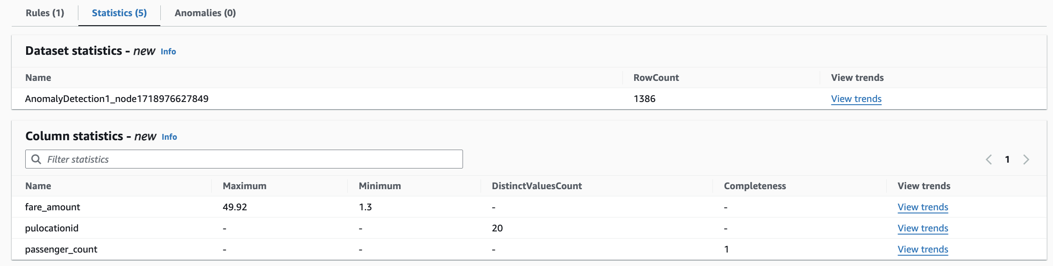
Task: Open Info link beside Dataset statistics
Action: [168, 52]
